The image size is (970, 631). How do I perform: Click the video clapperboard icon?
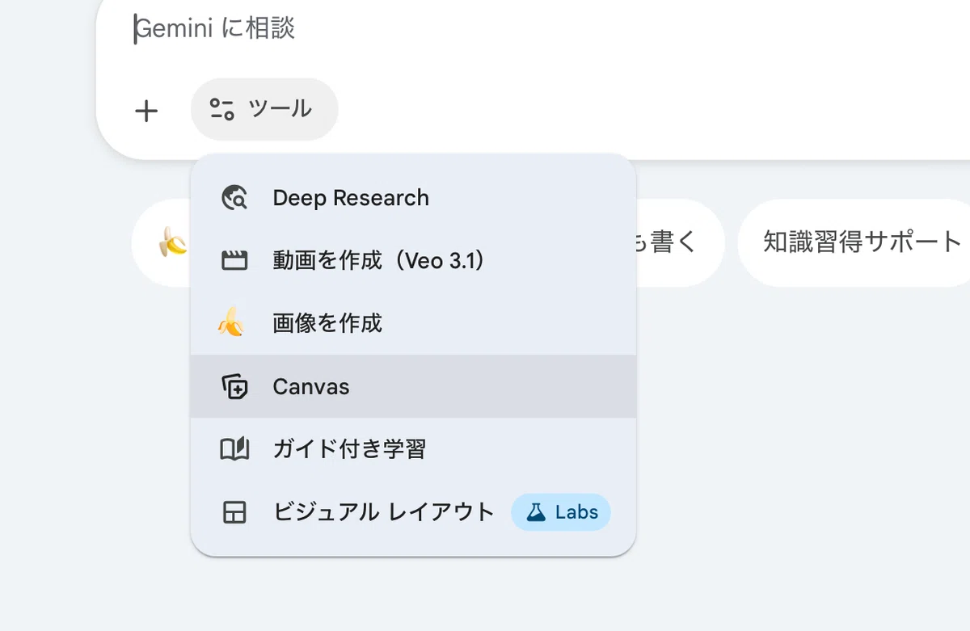pyautogui.click(x=234, y=261)
